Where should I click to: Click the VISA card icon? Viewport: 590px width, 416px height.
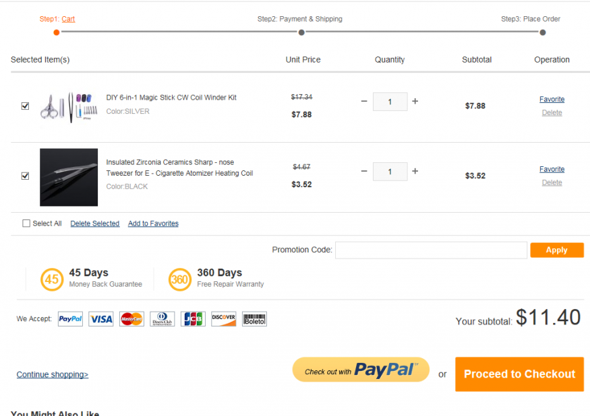coord(101,319)
